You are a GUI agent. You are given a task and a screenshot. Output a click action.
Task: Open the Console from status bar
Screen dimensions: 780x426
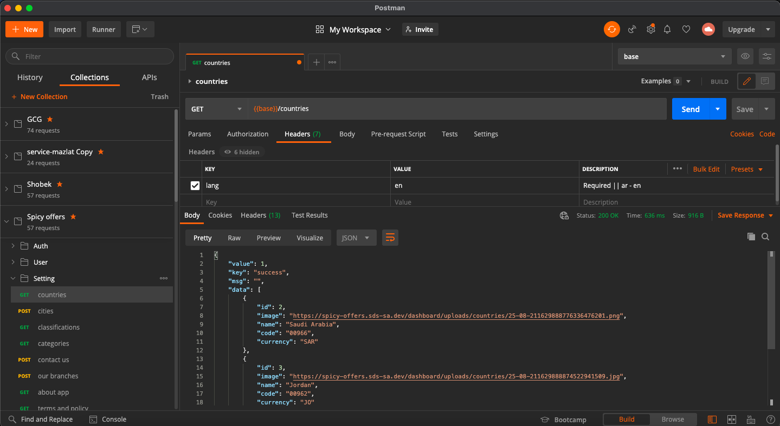point(108,419)
